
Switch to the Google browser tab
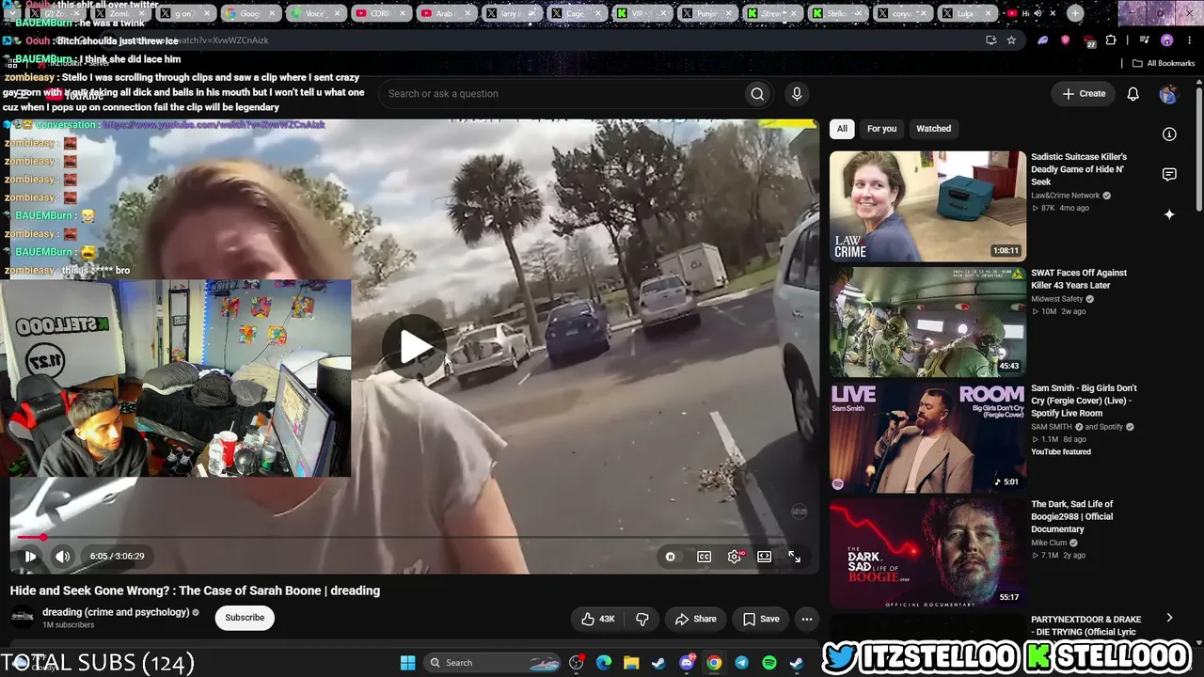pyautogui.click(x=249, y=13)
